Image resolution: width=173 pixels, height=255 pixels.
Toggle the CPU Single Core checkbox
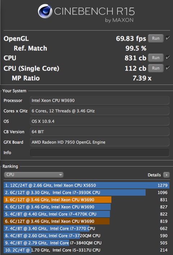click(168, 68)
